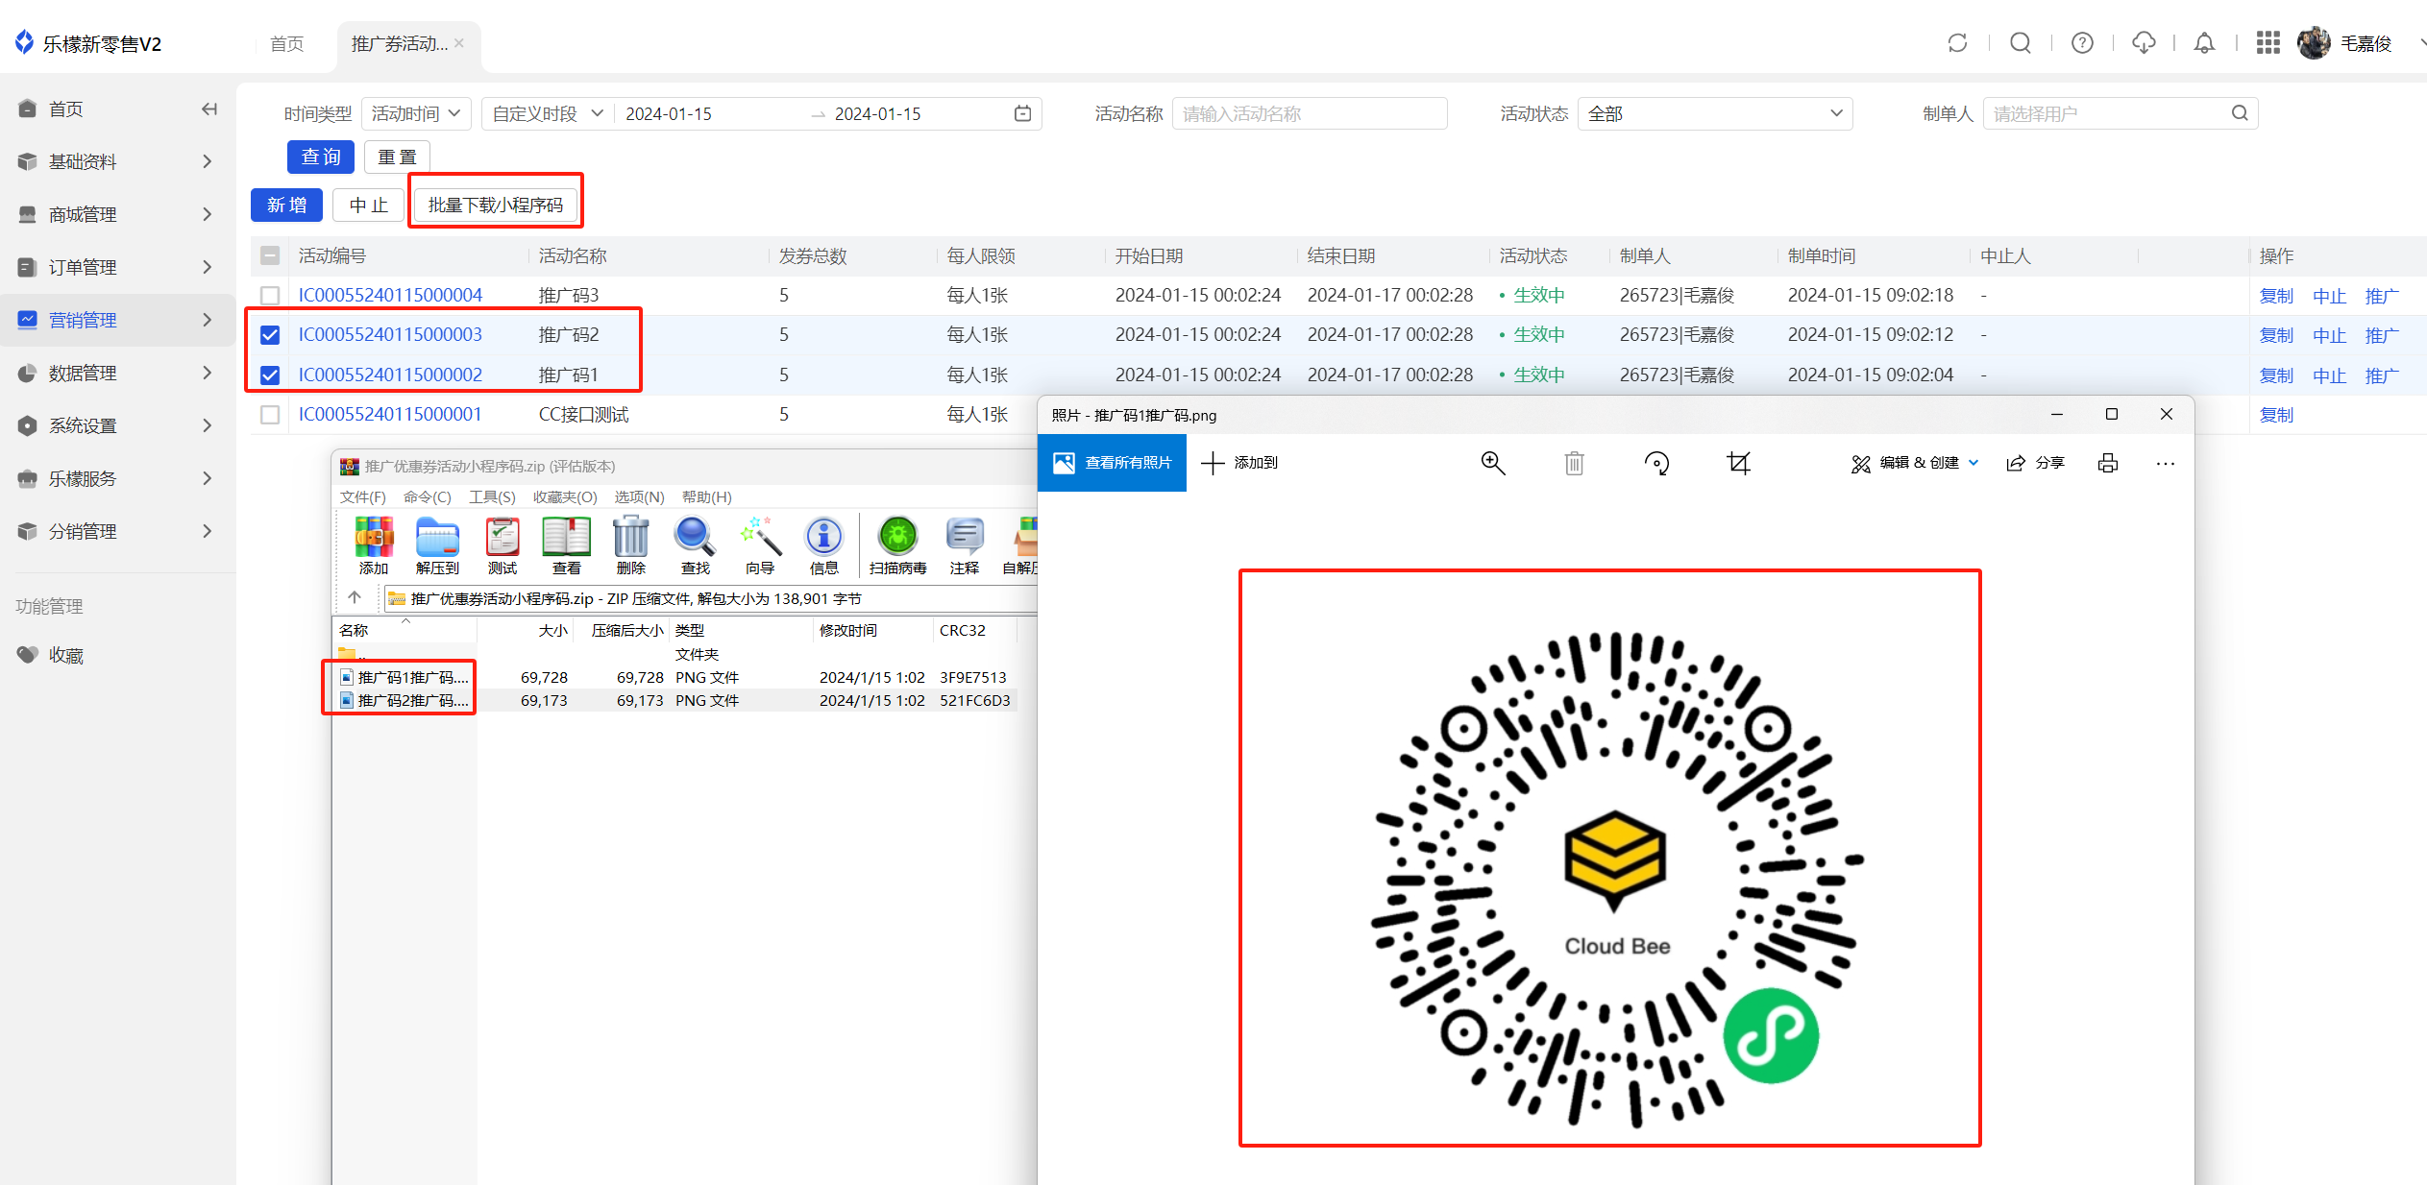Expand the 系统设置 sidebar menu
Image resolution: width=2427 pixels, height=1185 pixels.
pos(116,425)
